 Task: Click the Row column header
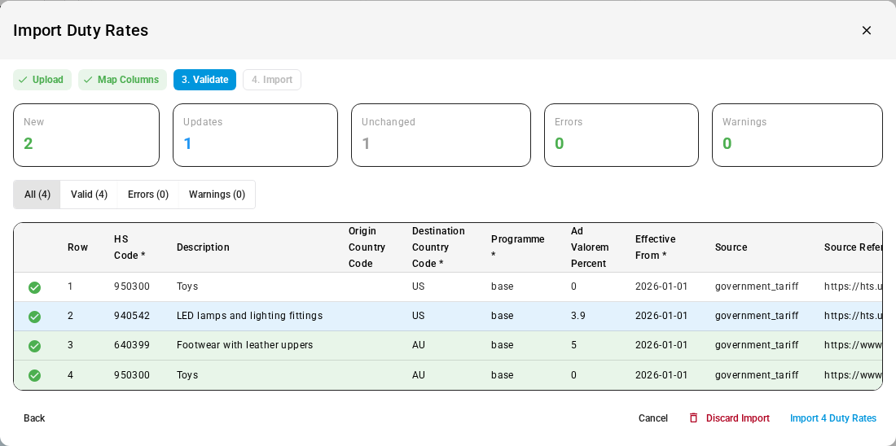pyautogui.click(x=77, y=247)
